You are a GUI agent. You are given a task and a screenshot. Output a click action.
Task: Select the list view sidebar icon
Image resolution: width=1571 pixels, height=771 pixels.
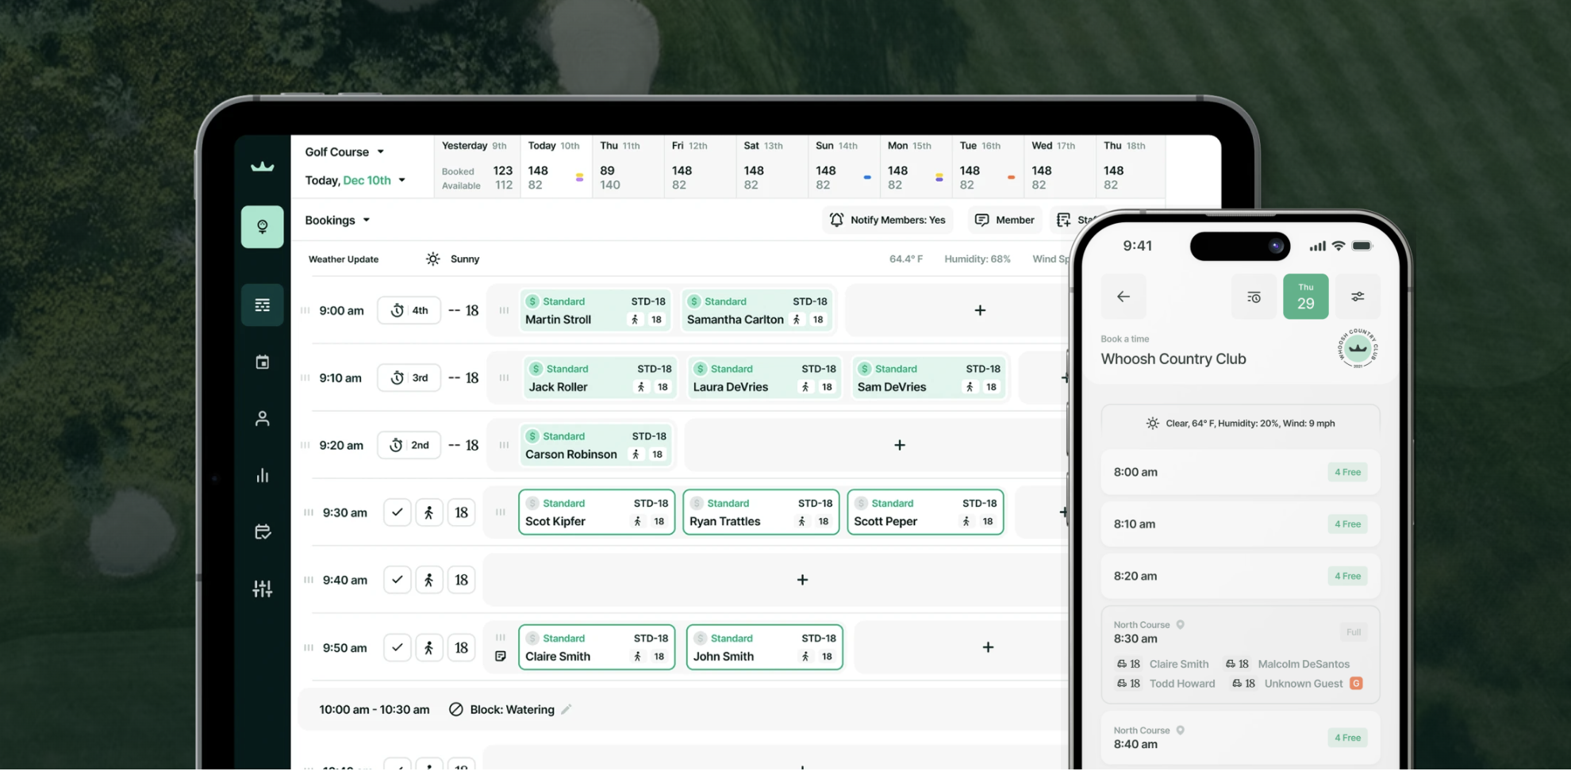(x=262, y=305)
